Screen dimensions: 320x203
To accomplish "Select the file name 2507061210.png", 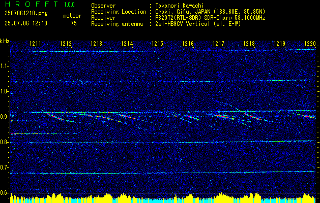I will [x=26, y=14].
